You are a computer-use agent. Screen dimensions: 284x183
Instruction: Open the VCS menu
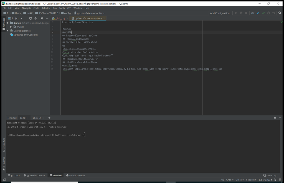(69, 8)
